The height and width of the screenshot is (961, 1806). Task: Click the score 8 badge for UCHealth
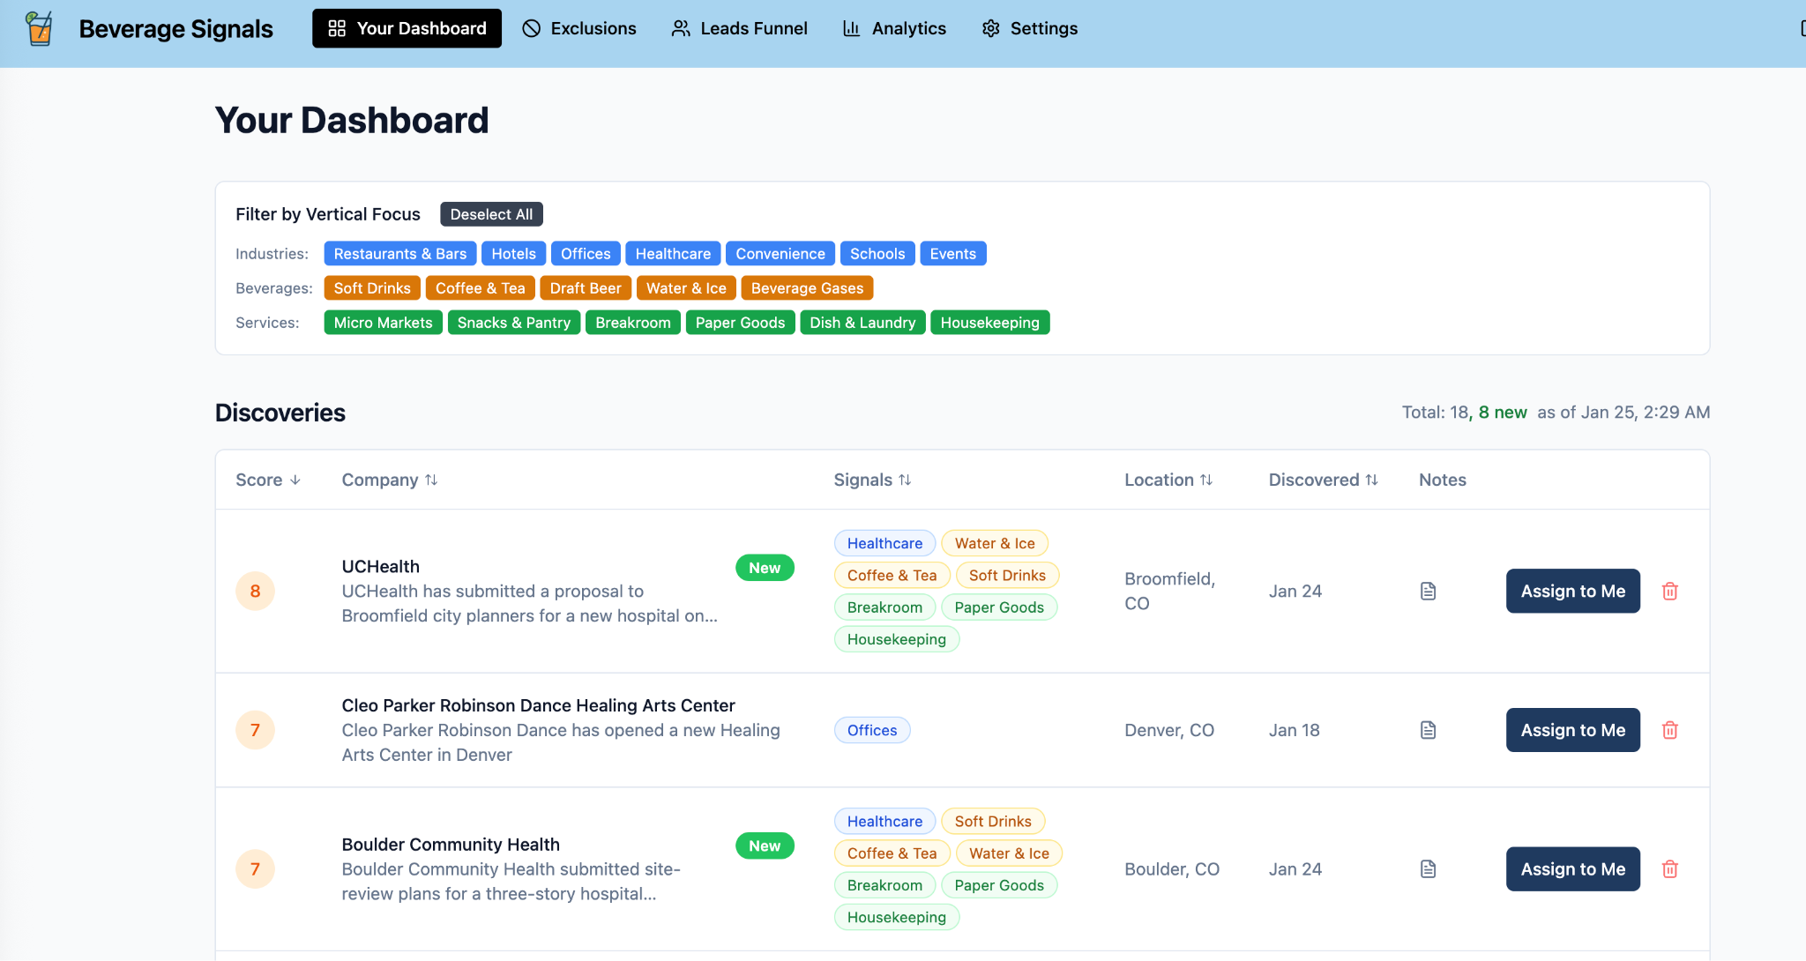(x=255, y=591)
